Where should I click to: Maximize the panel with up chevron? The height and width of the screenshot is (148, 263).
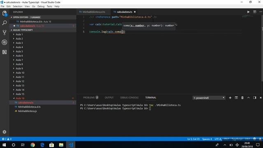(248, 98)
